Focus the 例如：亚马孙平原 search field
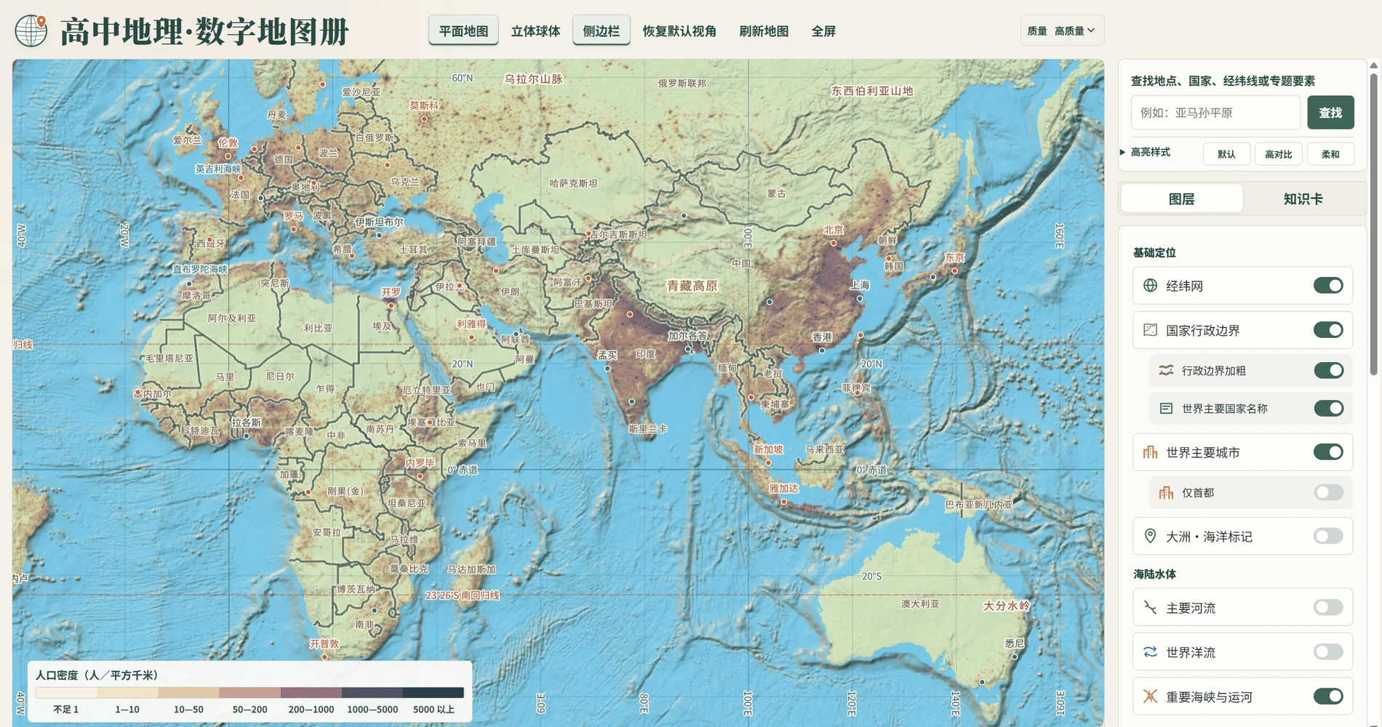 [x=1215, y=113]
